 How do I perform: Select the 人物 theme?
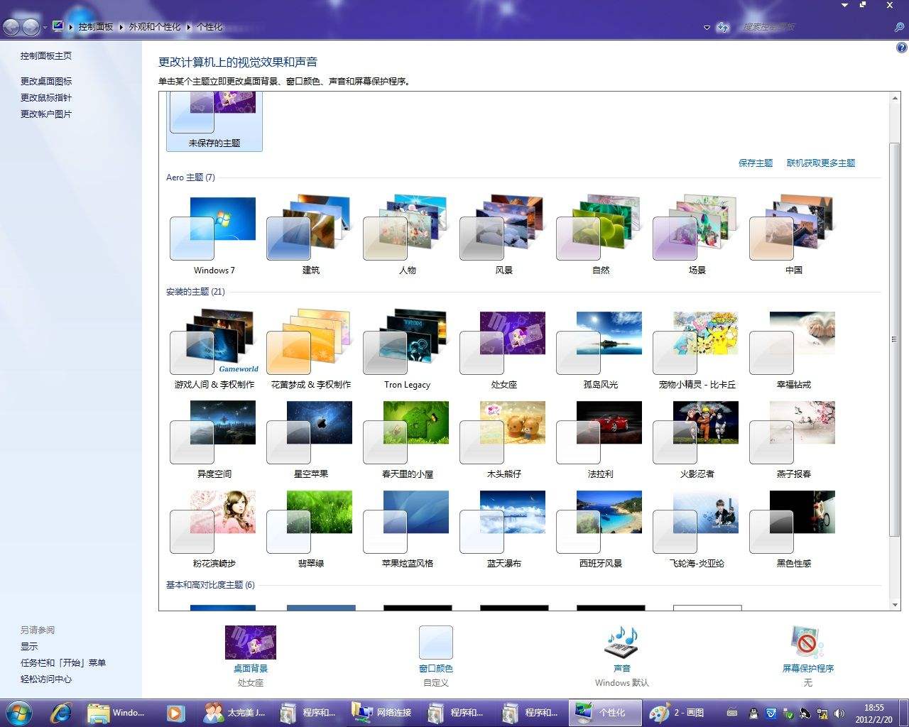point(407,234)
